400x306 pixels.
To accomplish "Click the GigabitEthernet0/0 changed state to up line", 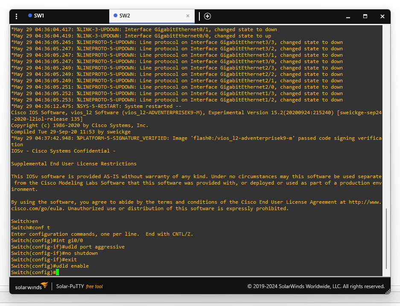I will coord(141,36).
